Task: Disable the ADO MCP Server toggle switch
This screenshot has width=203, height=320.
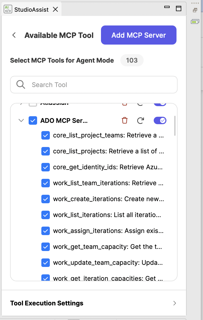Action: click(x=160, y=120)
